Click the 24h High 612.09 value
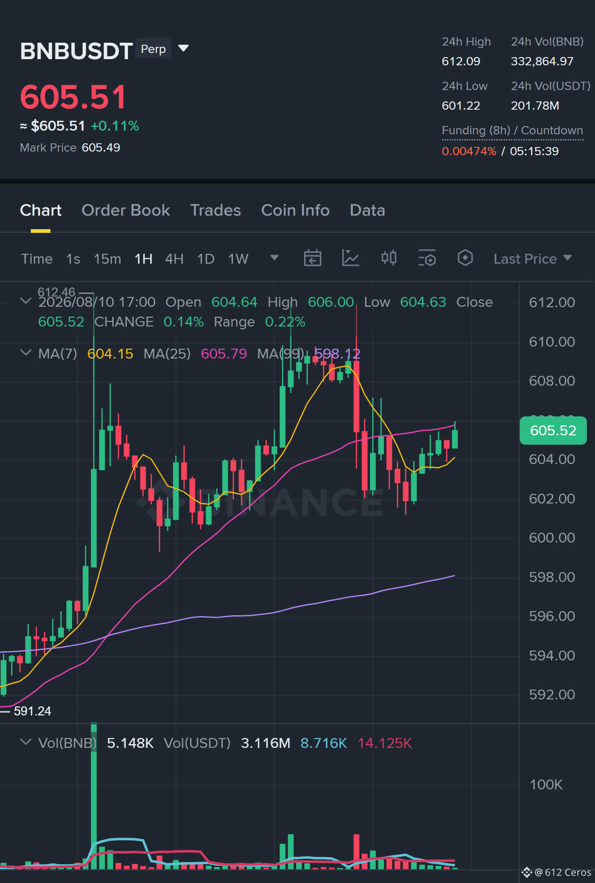595x883 pixels. 461,61
